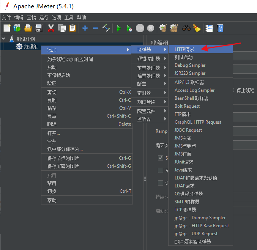This screenshot has height=250, width=257.
Task: Click 不停顿启动 context entry
Action: pyautogui.click(x=87, y=75)
